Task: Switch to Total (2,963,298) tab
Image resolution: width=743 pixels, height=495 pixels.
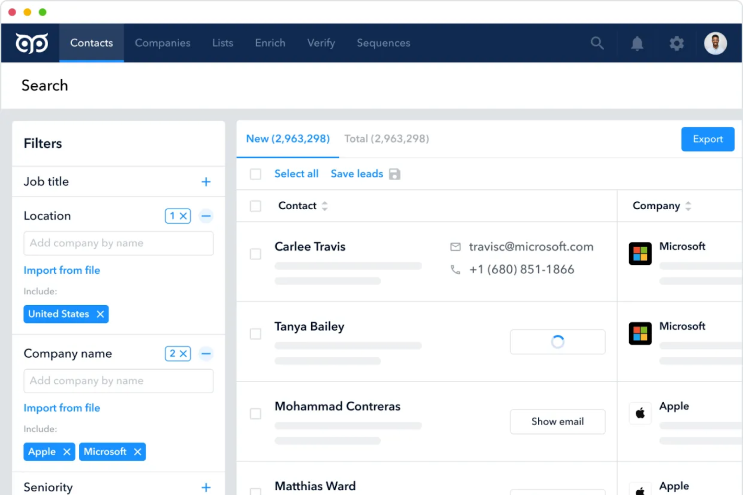Action: (387, 139)
